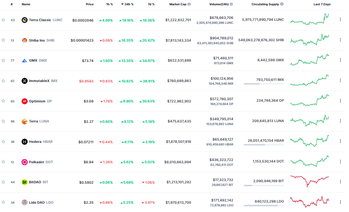The height and width of the screenshot is (212, 349).
Task: Add Hedera to watchlist via star
Action: (3, 142)
